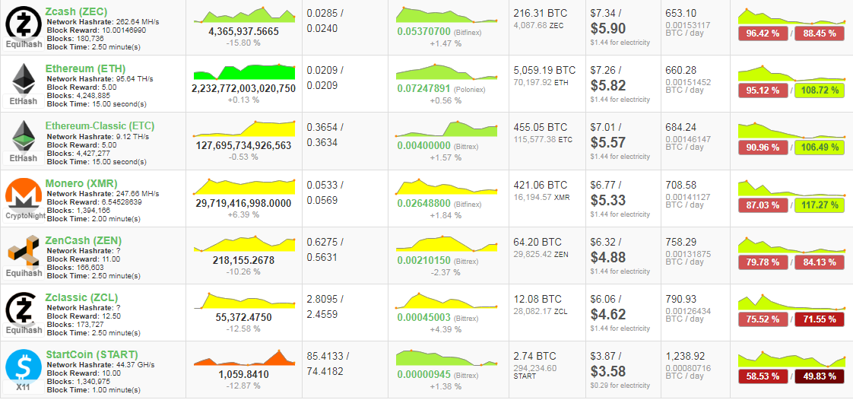Click the 106.49 % green badge
The width and height of the screenshot is (853, 400).
[820, 148]
